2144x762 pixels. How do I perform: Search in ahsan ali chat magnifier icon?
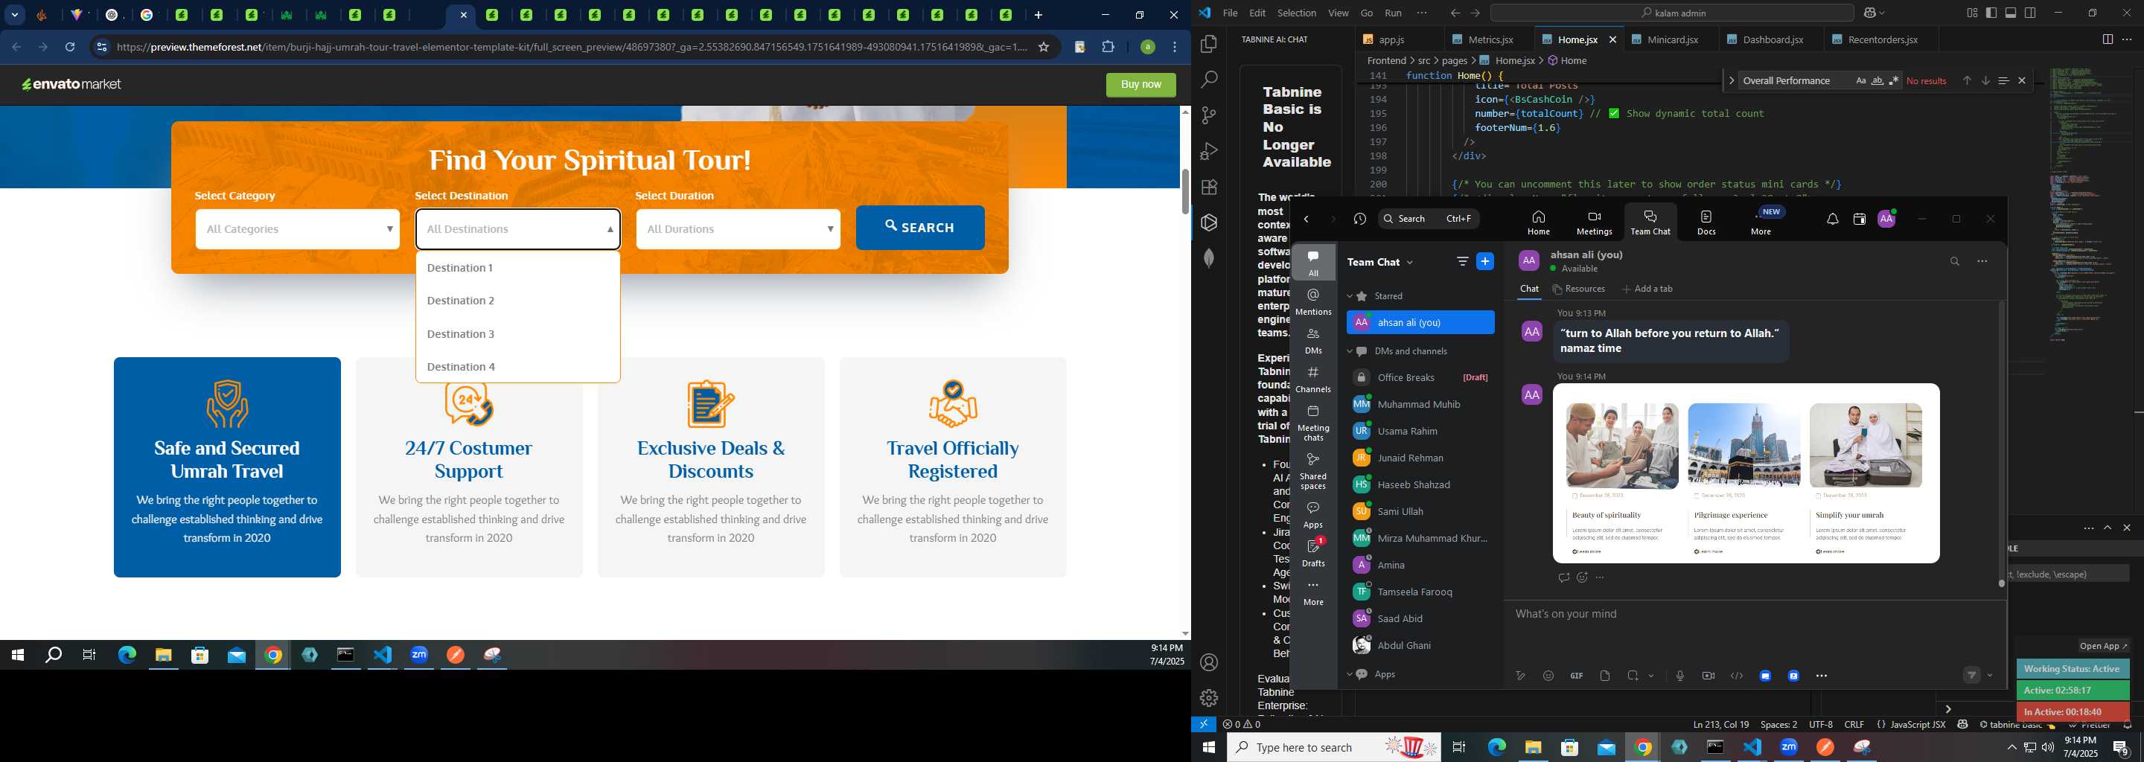click(1954, 262)
